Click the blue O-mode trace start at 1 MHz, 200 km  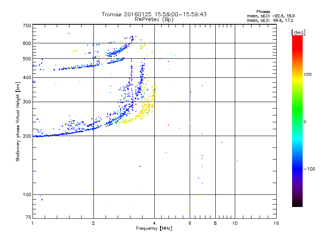pos(35,136)
